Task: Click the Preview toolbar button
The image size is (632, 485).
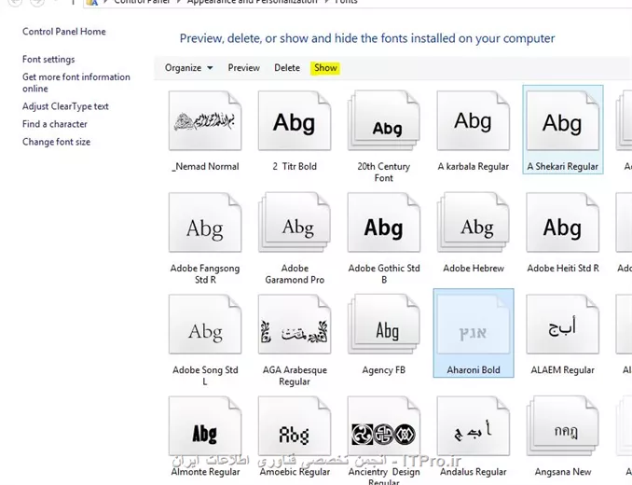Action: [x=244, y=68]
